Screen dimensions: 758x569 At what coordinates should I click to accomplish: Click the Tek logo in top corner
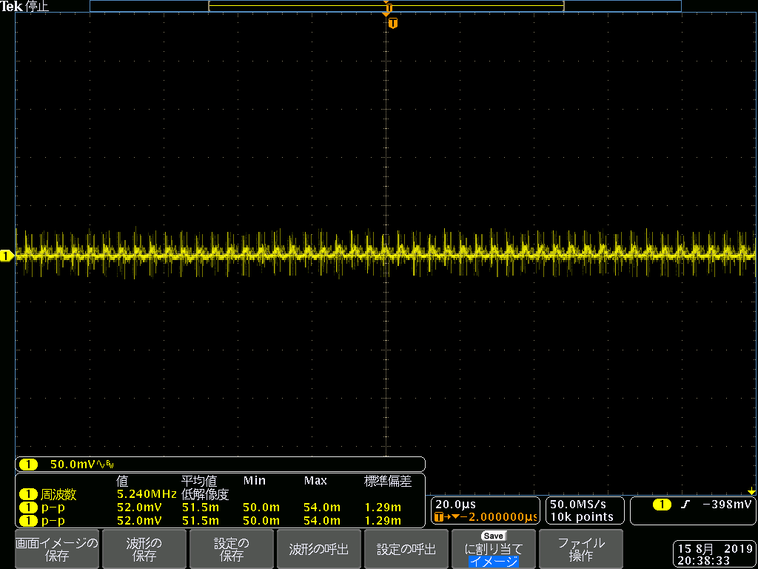[x=12, y=6]
